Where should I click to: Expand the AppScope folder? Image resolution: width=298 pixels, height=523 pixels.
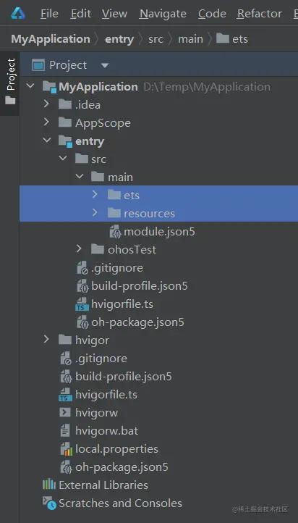[46, 122]
